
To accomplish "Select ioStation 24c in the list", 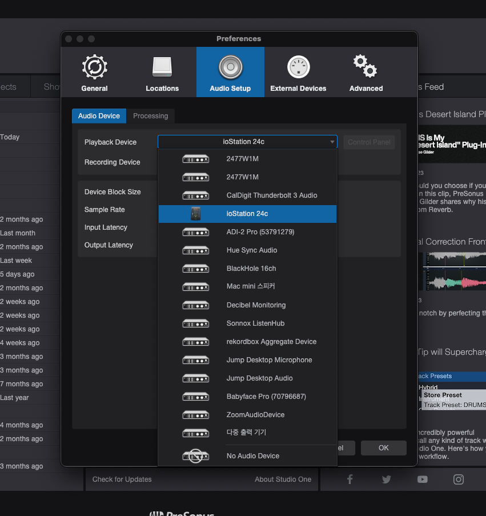I will (x=247, y=214).
